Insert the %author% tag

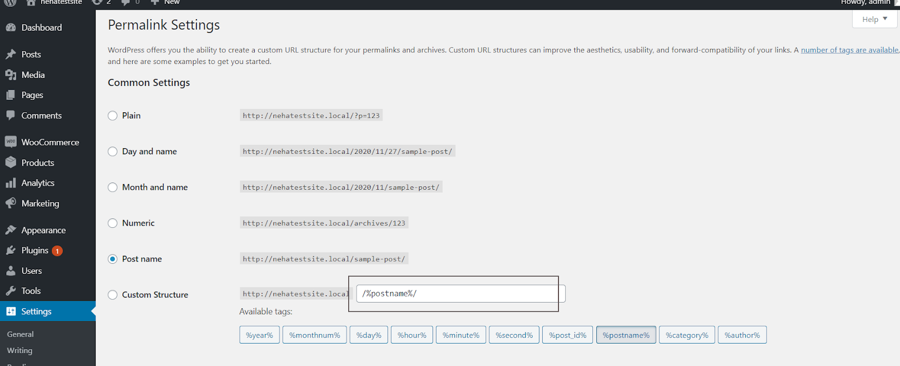pyautogui.click(x=742, y=335)
